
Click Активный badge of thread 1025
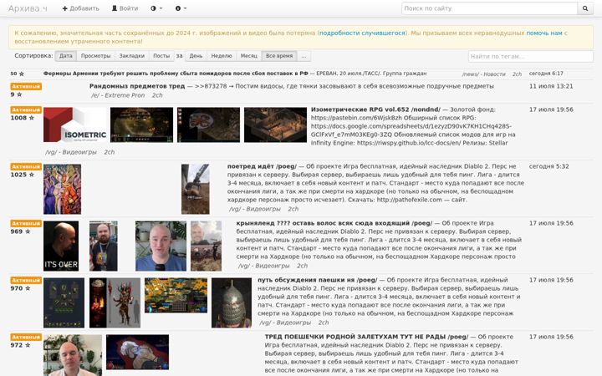pos(26,166)
